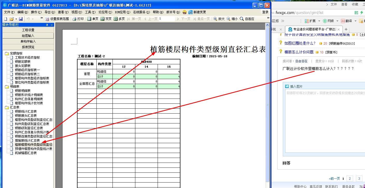Screen dimensions: 365x188
Task: Click the 报表预览 module button
Action: click(28, 47)
